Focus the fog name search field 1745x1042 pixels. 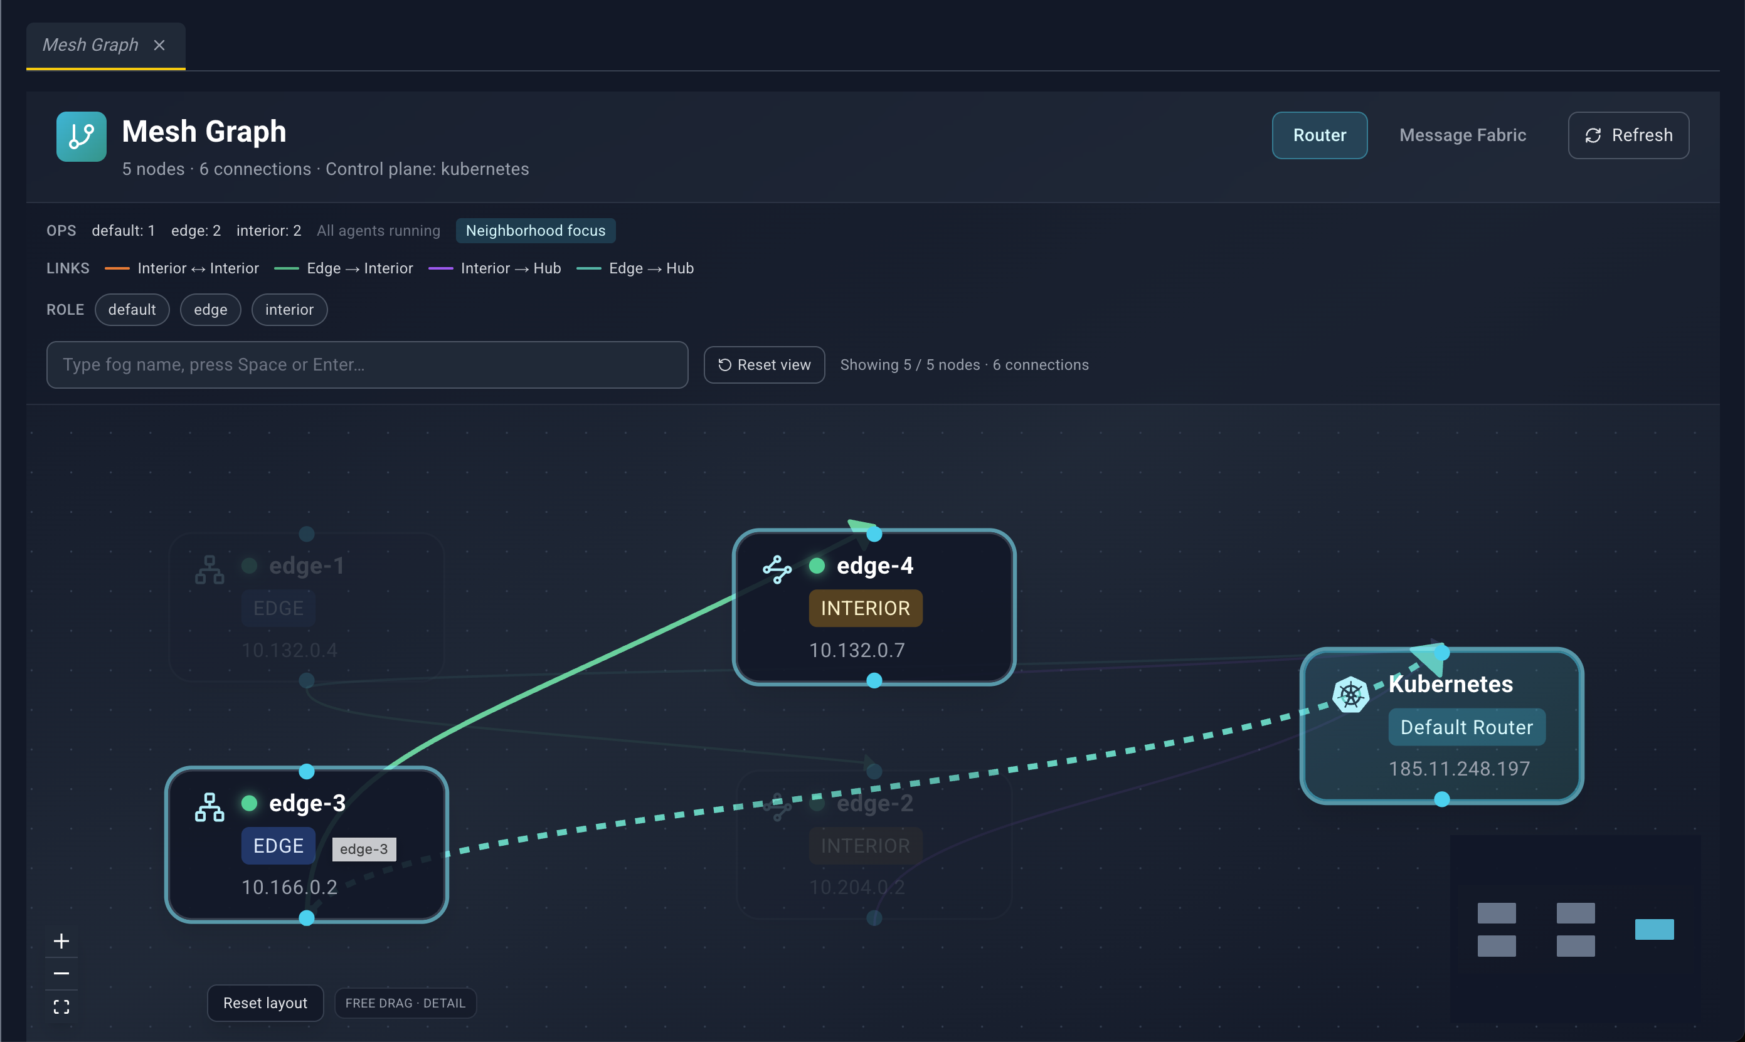tap(368, 365)
